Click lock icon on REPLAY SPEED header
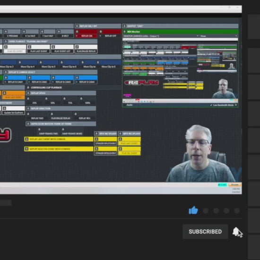Screen dimensions: 260x260 pos(28,93)
